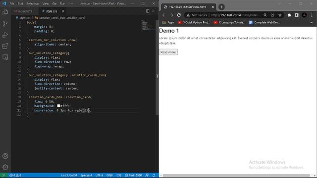Screen dimensions: 317x178
Task: Change the CSS language mode
Action: tap(119, 175)
